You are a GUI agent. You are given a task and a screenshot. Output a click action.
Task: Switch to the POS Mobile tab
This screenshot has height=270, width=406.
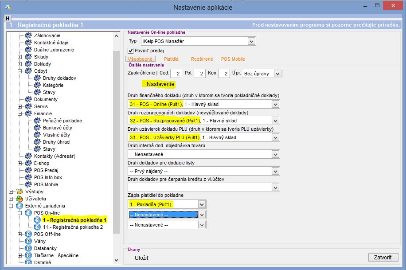coord(233,59)
